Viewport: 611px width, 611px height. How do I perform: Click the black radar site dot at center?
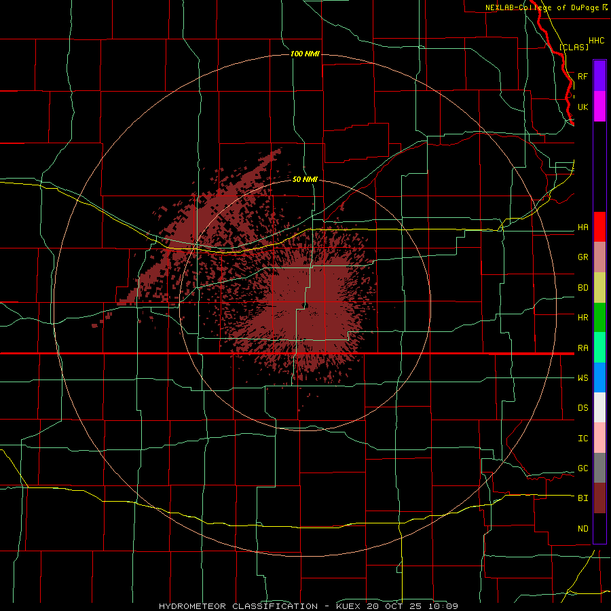(305, 305)
